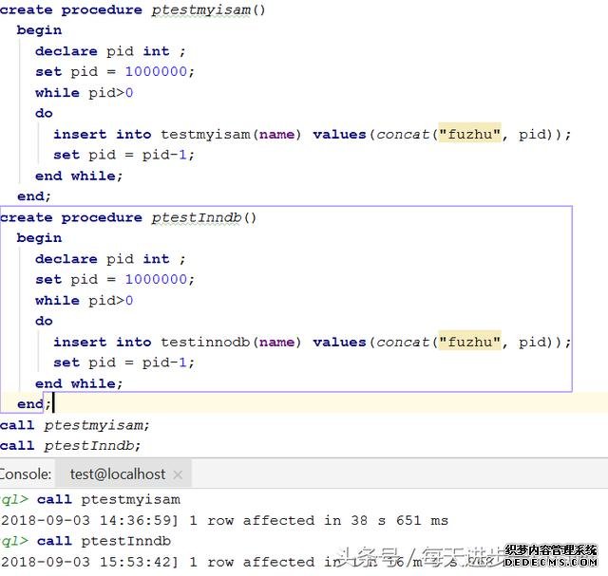Image resolution: width=608 pixels, height=576 pixels.
Task: Click the highlighted "fuzhu" string in second procedure
Action: (x=468, y=342)
